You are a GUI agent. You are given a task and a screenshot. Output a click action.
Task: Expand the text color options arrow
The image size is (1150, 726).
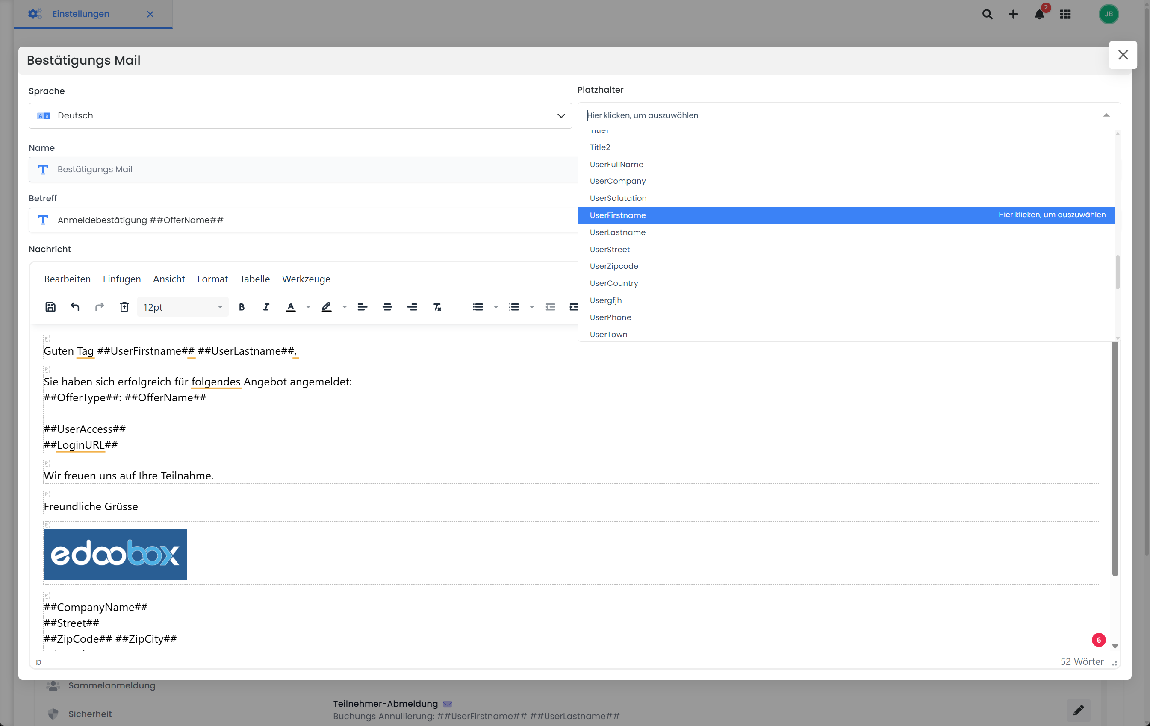(x=308, y=307)
